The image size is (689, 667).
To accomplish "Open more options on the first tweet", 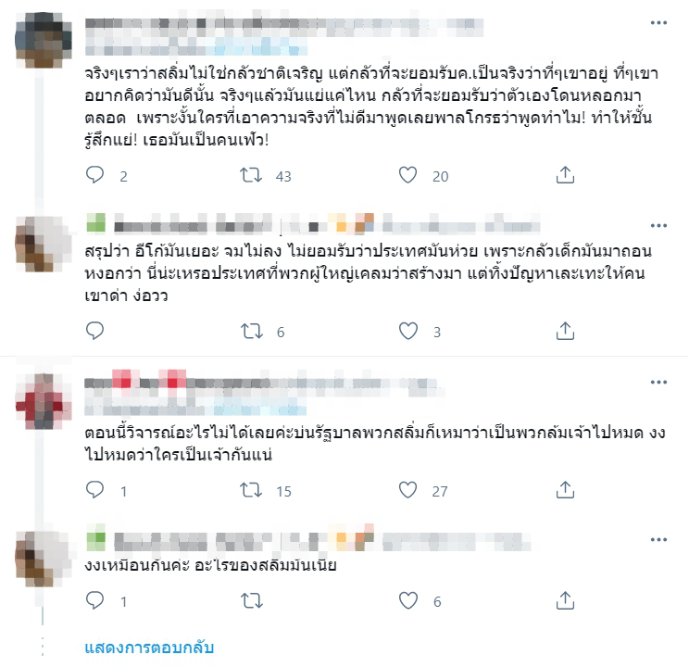I will [658, 23].
